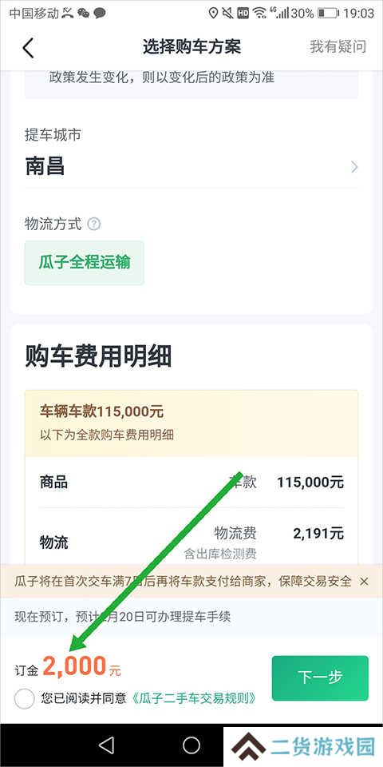The width and height of the screenshot is (383, 767).
Task: Tap the back arrow icon
Action: (x=29, y=47)
